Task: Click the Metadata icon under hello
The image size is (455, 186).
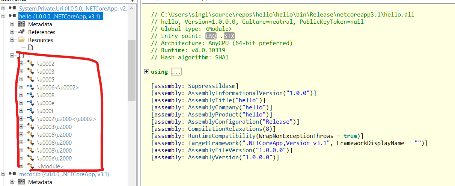Action: click(x=22, y=24)
